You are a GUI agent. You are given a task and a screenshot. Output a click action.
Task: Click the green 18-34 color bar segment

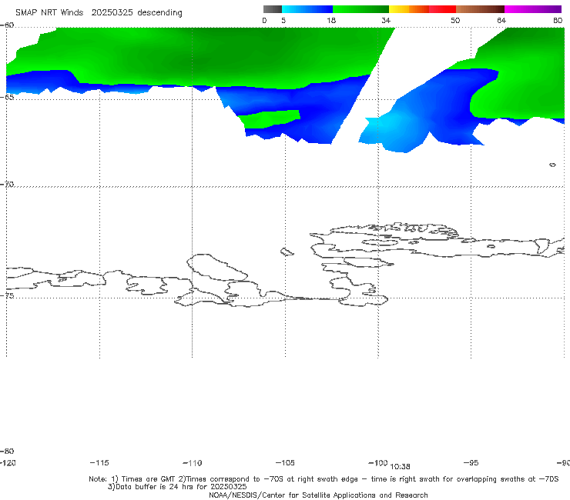[x=360, y=9]
